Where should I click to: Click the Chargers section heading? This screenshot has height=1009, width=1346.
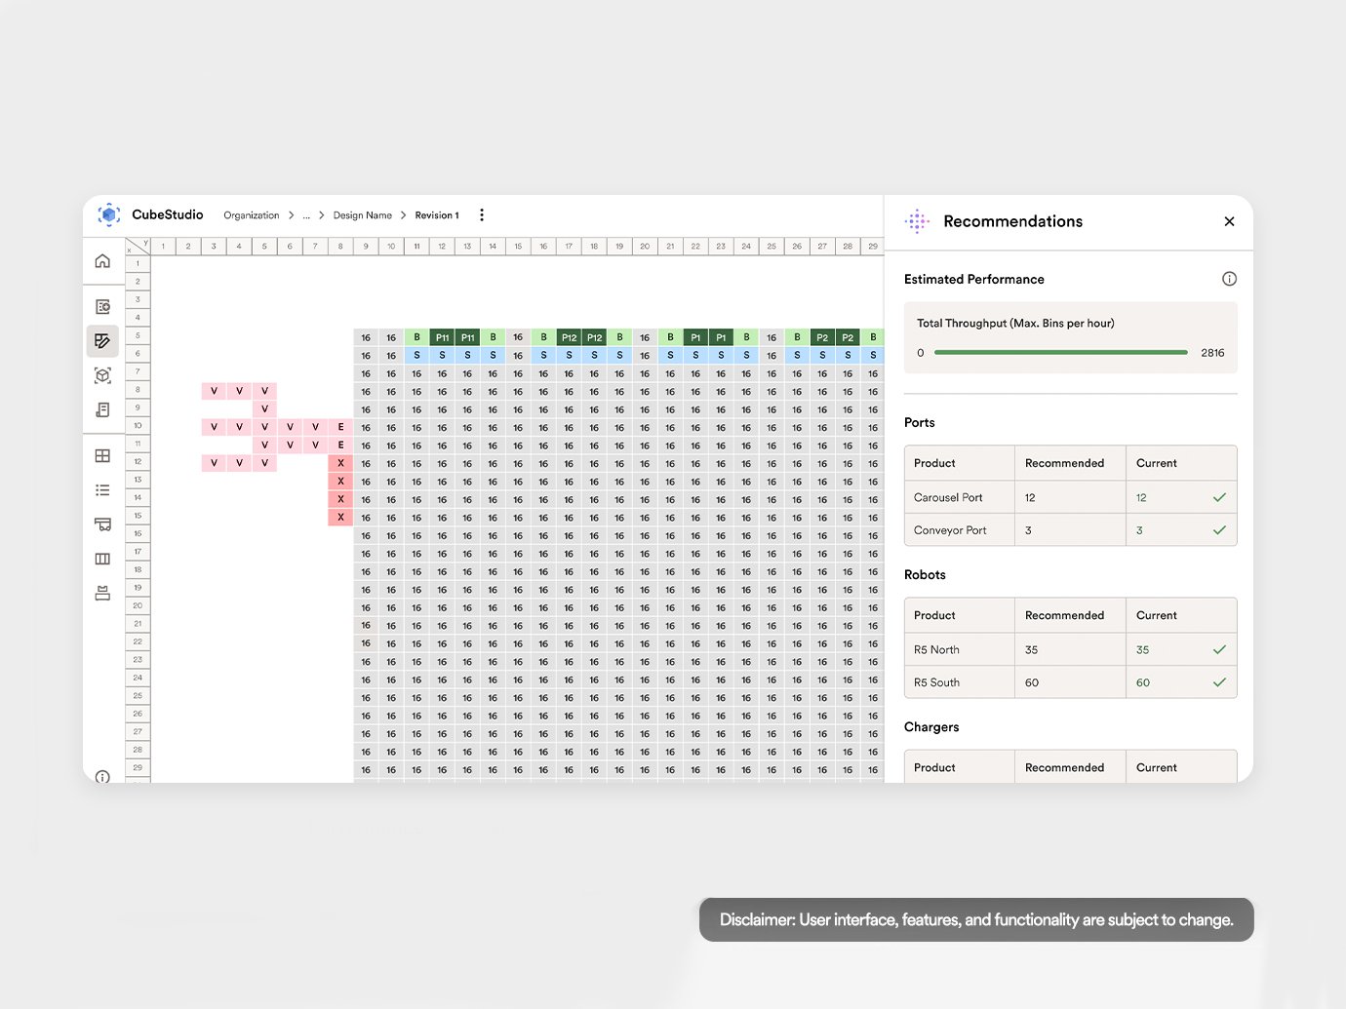pos(931,727)
